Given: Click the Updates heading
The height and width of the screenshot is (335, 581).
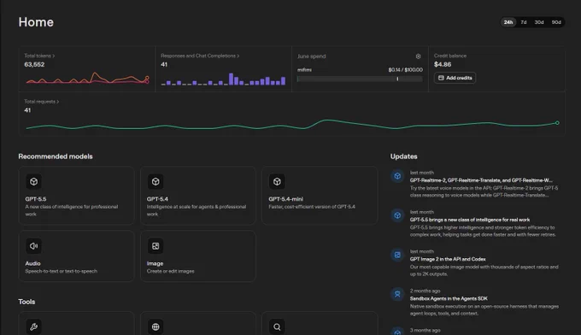Looking at the screenshot, I should pyautogui.click(x=403, y=156).
